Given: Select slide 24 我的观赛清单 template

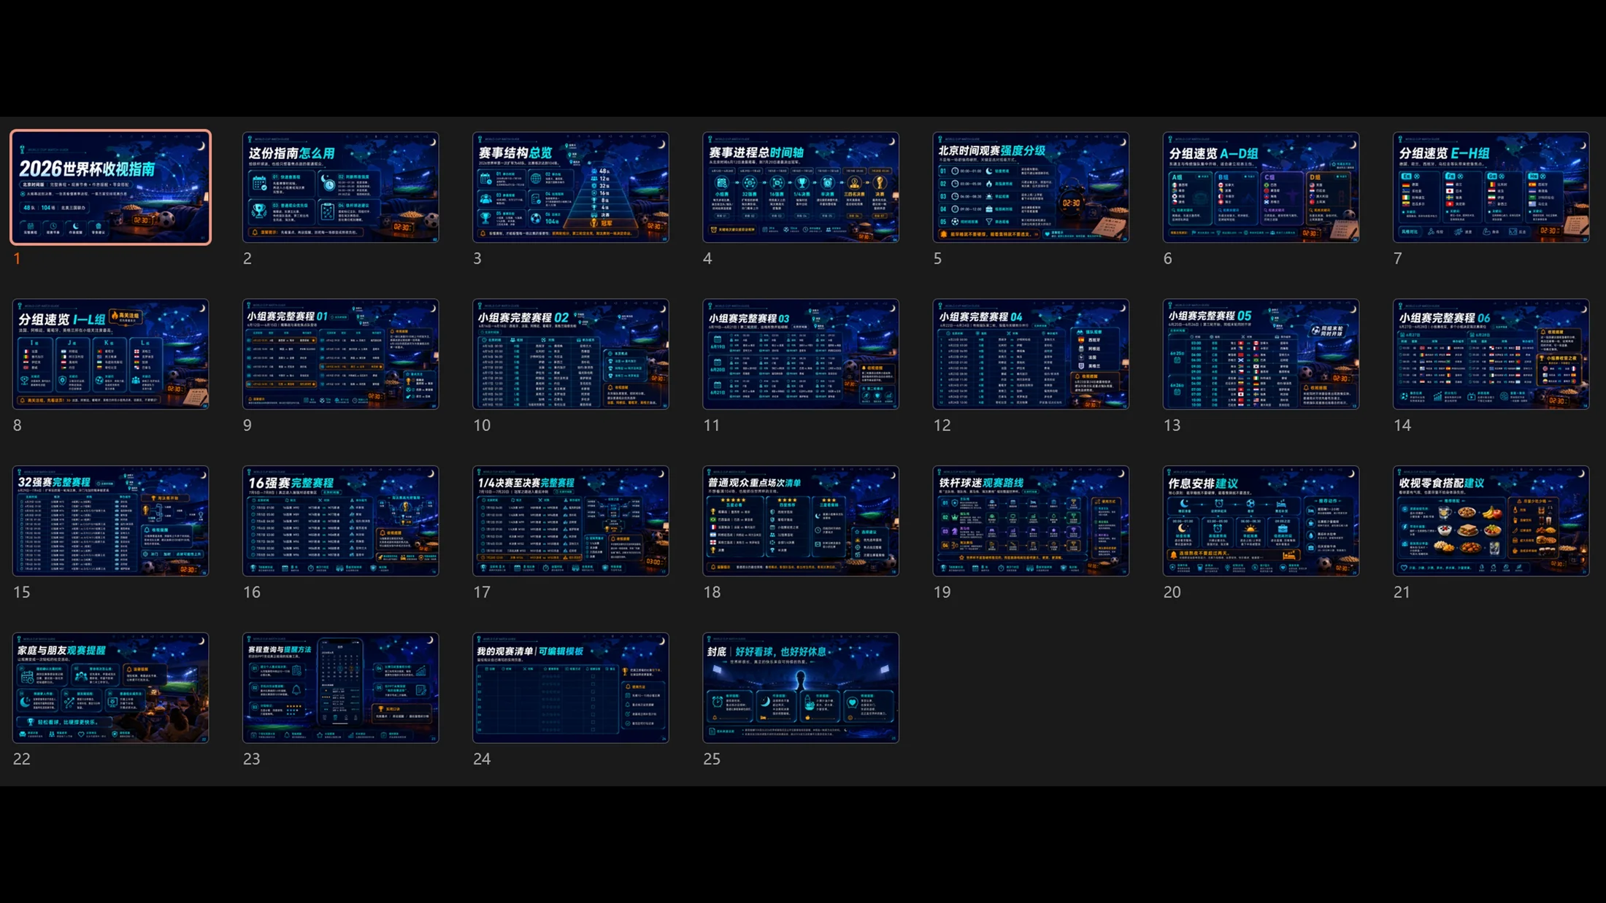Looking at the screenshot, I should click(571, 688).
